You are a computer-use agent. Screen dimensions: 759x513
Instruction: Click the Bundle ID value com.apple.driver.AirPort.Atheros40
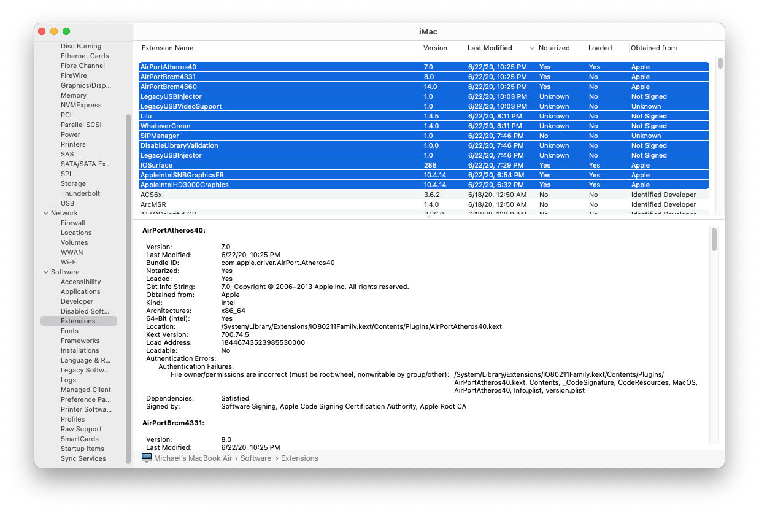[x=278, y=263]
